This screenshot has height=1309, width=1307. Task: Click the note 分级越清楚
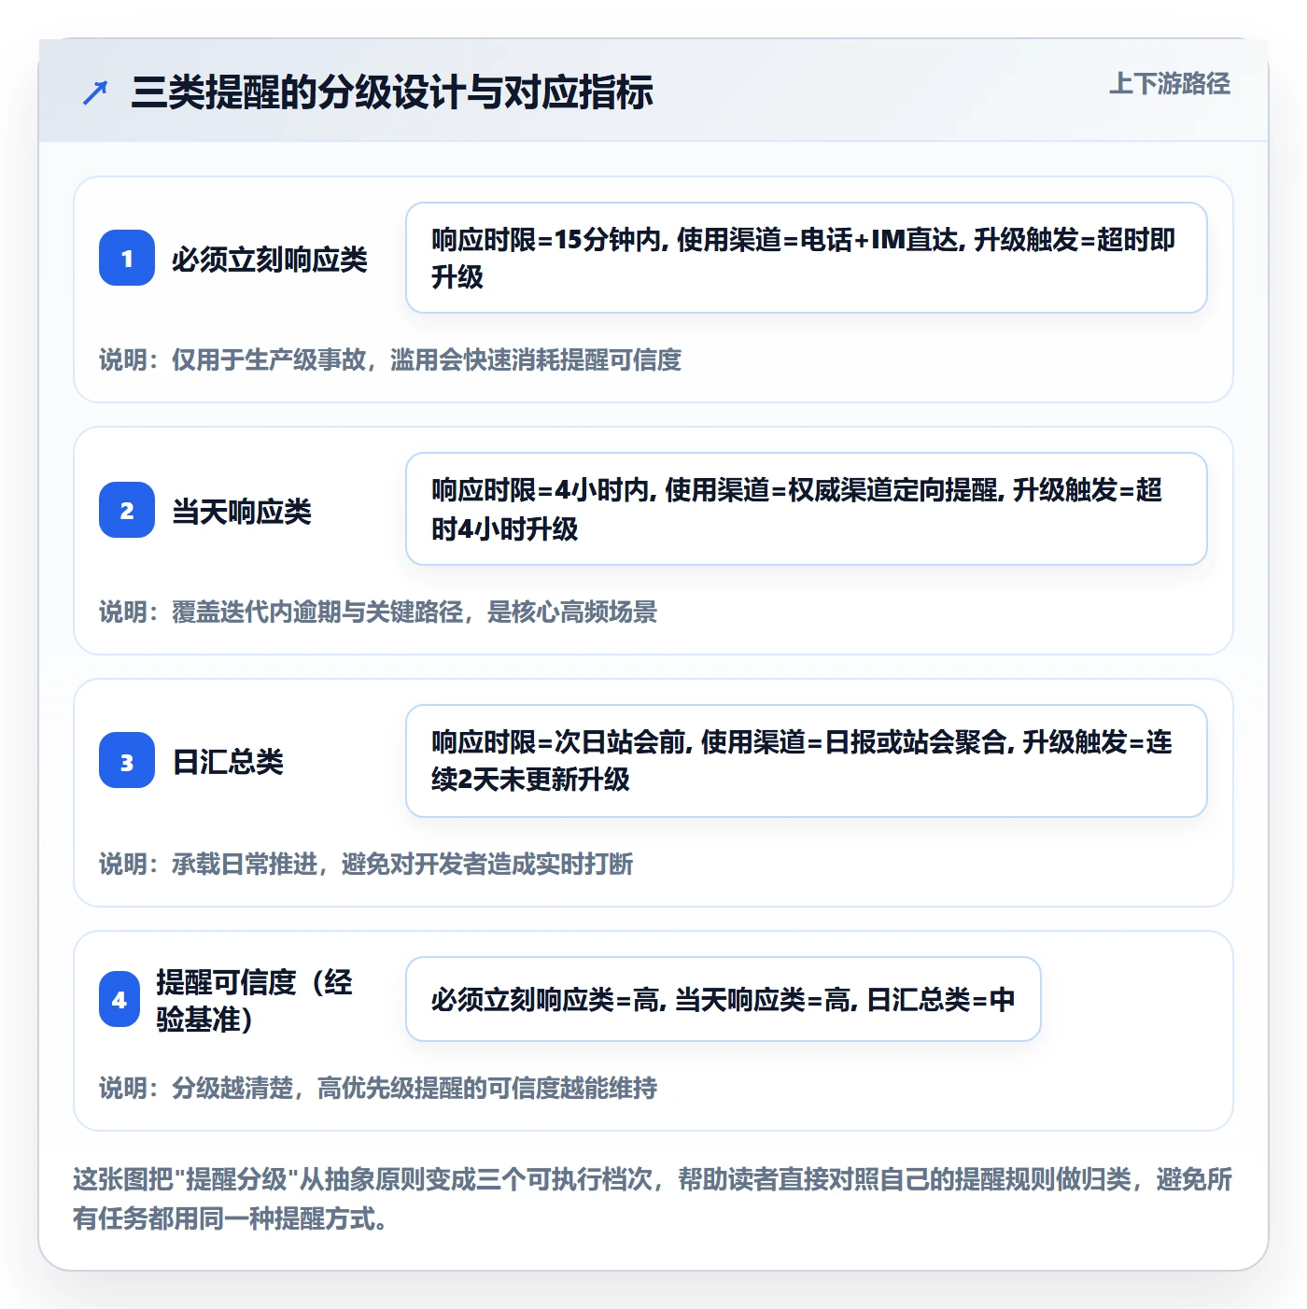coord(378,1088)
